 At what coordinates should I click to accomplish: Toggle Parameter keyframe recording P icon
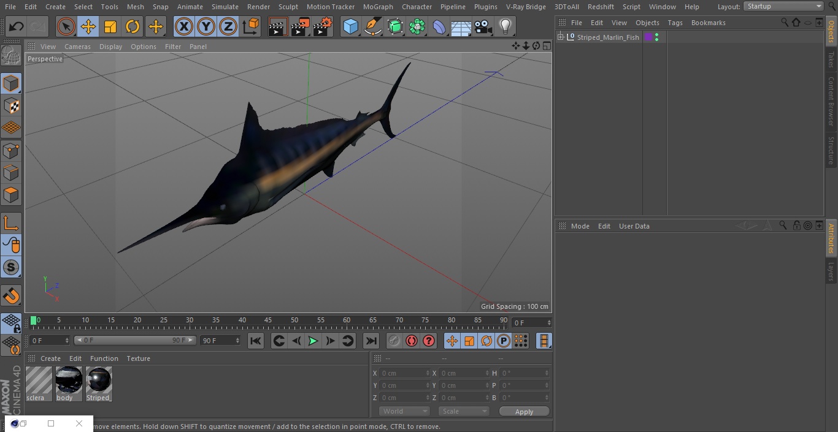[x=504, y=341]
